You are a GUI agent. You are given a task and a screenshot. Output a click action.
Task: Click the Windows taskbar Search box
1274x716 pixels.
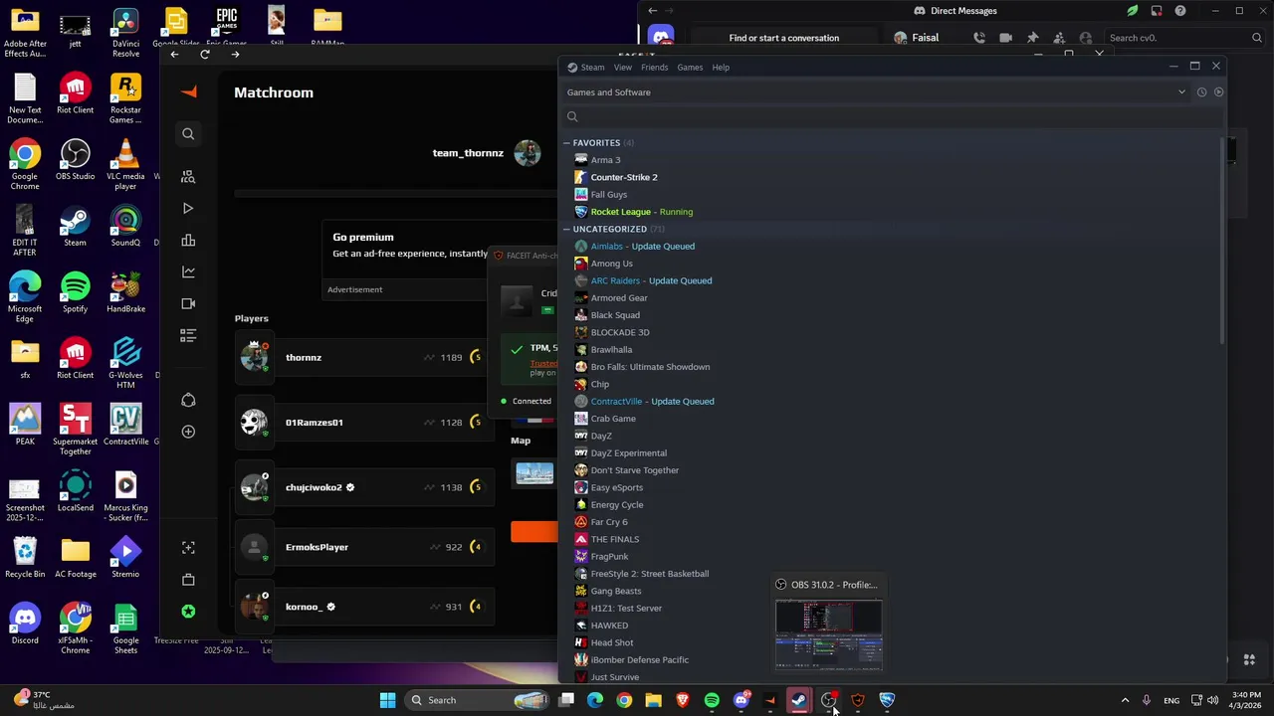point(479,700)
